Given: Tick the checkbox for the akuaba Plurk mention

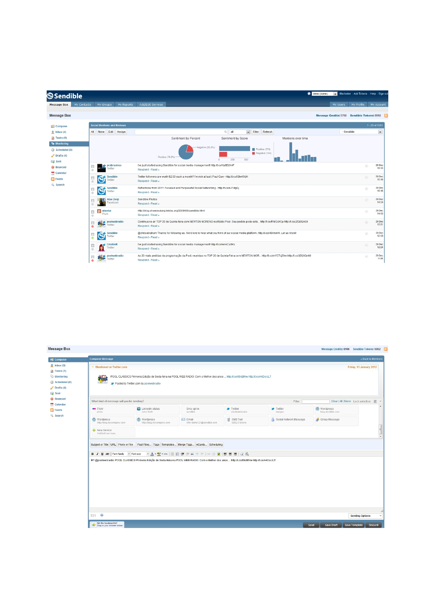Looking at the screenshot, I should (x=93, y=212).
